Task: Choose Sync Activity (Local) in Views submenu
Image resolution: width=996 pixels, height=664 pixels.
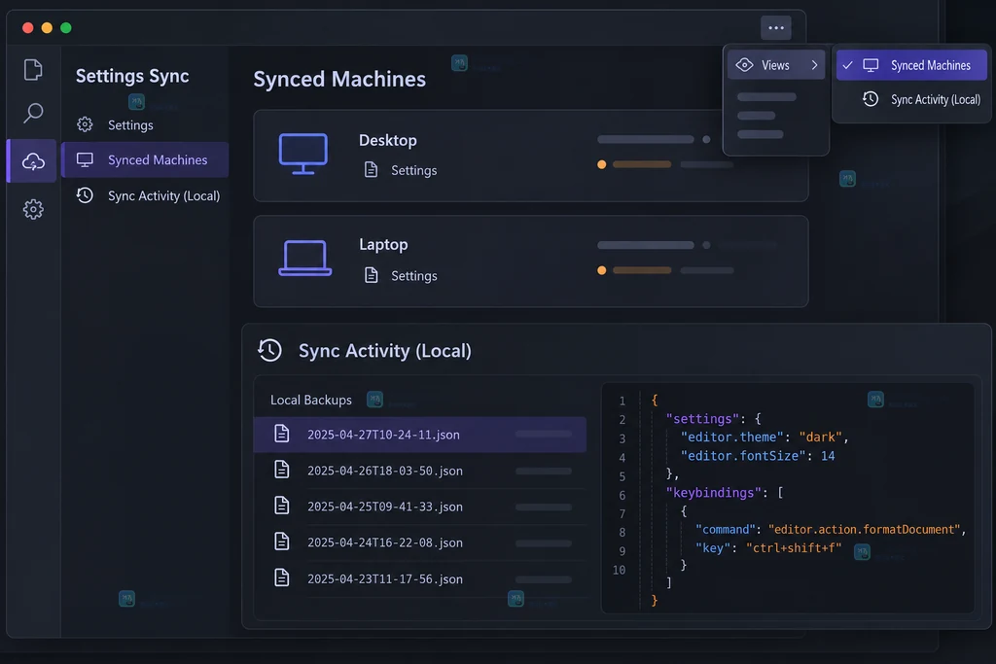Action: [x=911, y=99]
